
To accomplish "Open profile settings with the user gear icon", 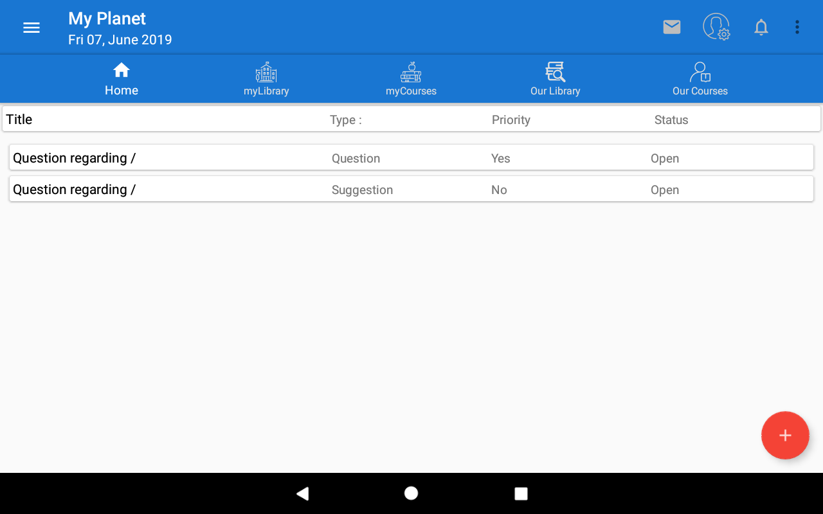I will click(716, 27).
